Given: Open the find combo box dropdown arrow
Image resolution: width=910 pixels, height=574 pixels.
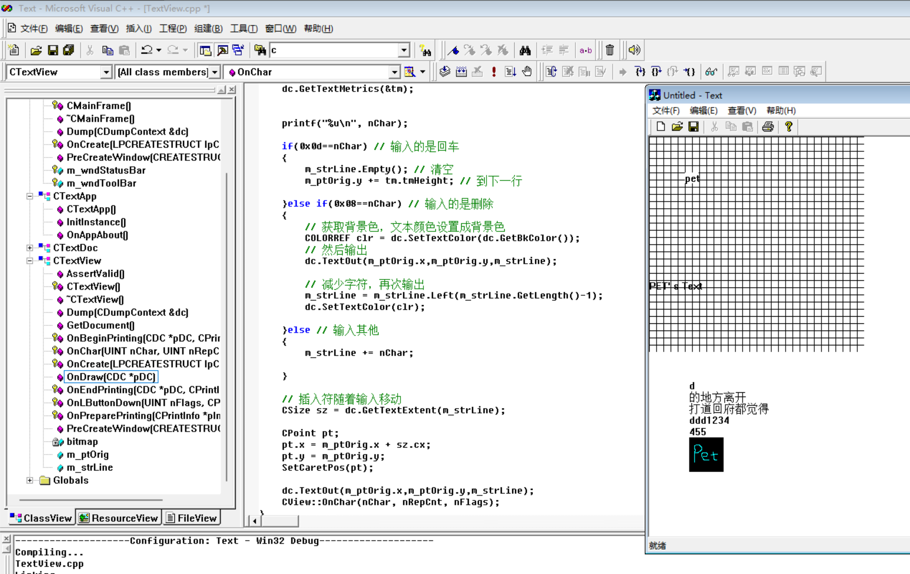Looking at the screenshot, I should click(x=404, y=50).
